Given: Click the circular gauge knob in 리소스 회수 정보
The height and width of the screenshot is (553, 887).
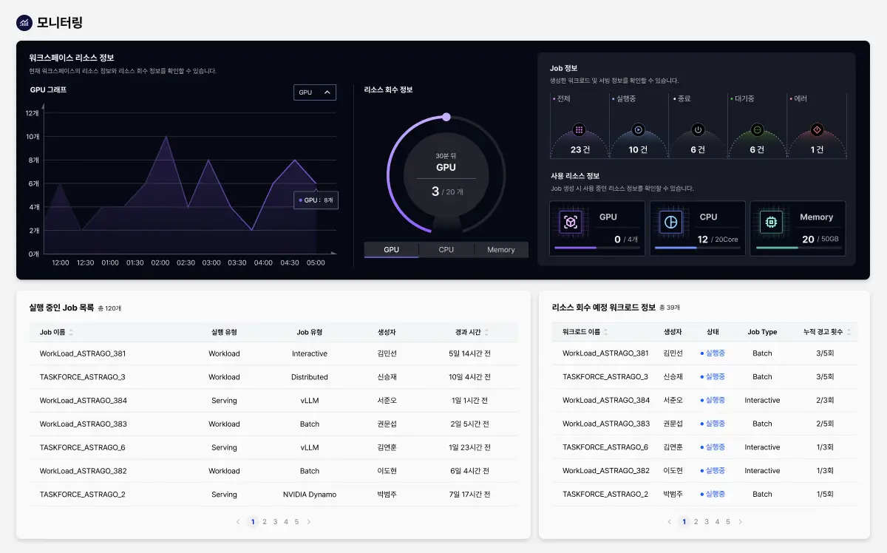Looking at the screenshot, I should [446, 117].
